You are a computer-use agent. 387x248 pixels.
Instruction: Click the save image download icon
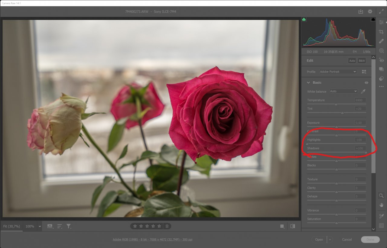tap(360, 11)
